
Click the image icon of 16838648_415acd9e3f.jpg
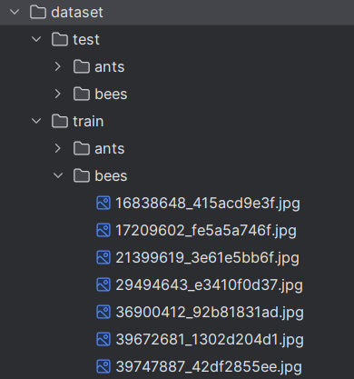pyautogui.click(x=103, y=203)
